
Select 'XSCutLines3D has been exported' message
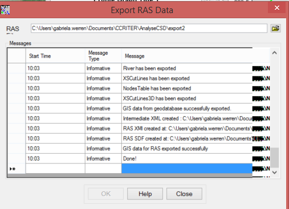pos(187,99)
